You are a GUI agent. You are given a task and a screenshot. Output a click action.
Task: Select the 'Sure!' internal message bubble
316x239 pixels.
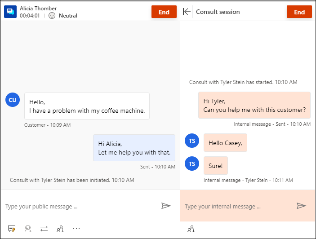216,165
